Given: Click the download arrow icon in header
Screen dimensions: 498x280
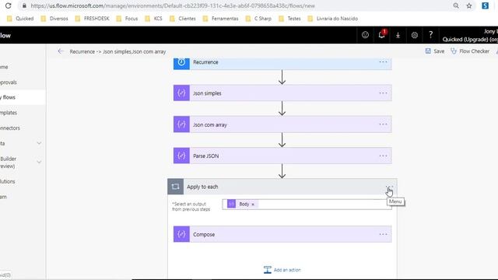Looking at the screenshot, I should (x=398, y=35).
